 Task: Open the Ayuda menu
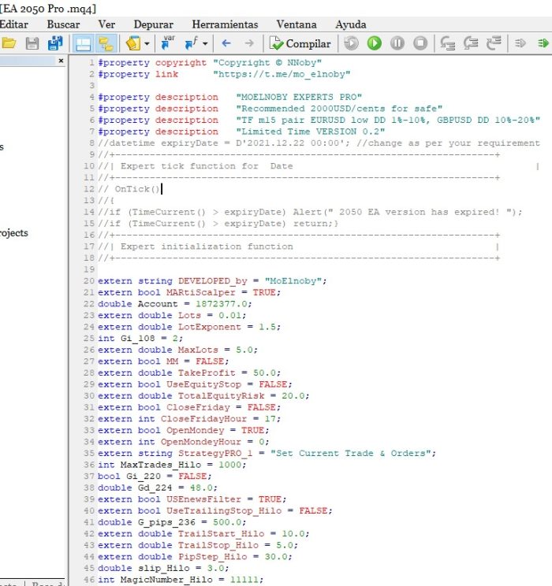351,24
